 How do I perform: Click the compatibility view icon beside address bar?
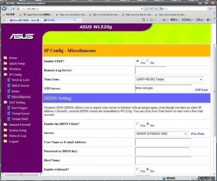(x=146, y=9)
